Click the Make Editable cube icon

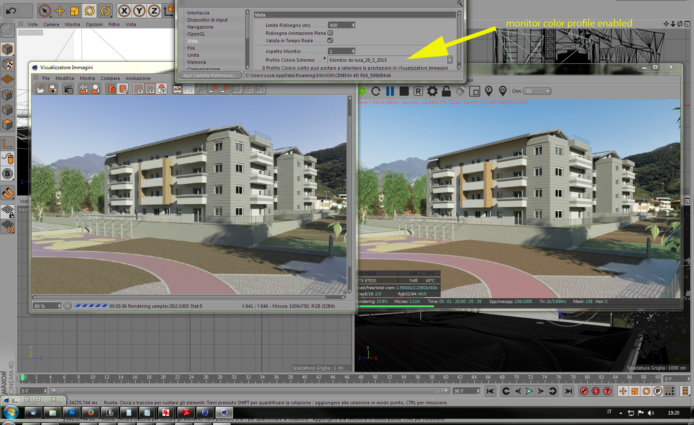point(7,49)
